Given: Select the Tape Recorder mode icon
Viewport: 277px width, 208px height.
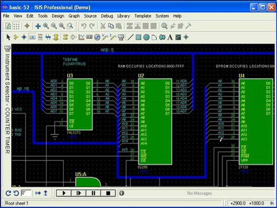Looking at the screenshot, I should tap(89, 37).
